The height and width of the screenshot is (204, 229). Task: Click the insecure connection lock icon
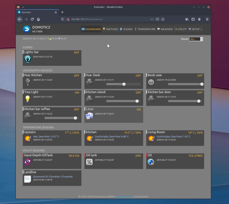click(x=68, y=19)
